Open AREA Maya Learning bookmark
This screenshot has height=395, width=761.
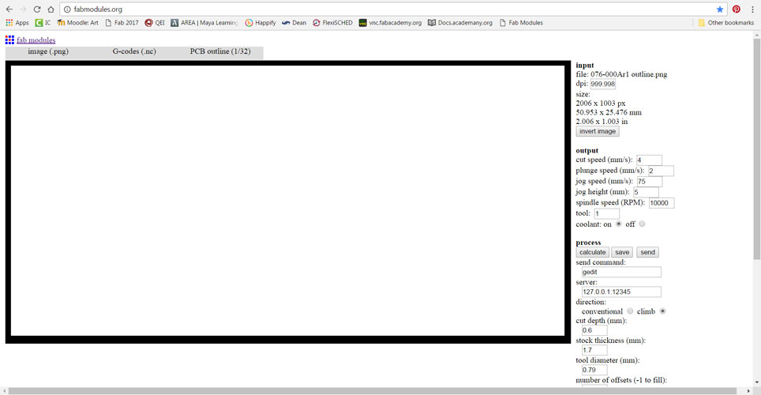(204, 23)
